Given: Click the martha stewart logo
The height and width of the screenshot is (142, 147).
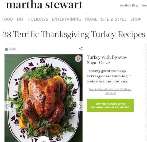Looking at the screenshot, I should click(x=44, y=5).
